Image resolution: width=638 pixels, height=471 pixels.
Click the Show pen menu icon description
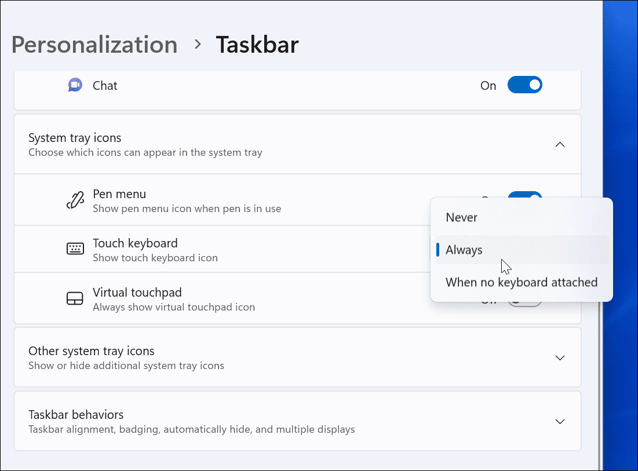[187, 209]
